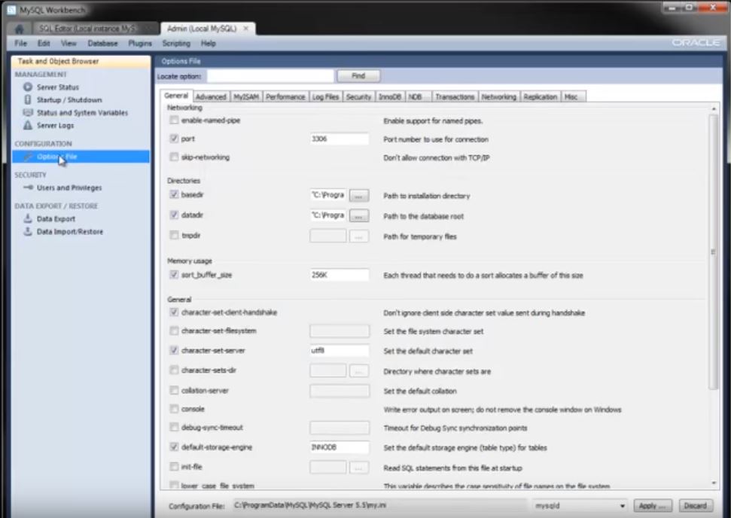
Task: Open the mysqld section dropdown
Action: click(x=580, y=506)
